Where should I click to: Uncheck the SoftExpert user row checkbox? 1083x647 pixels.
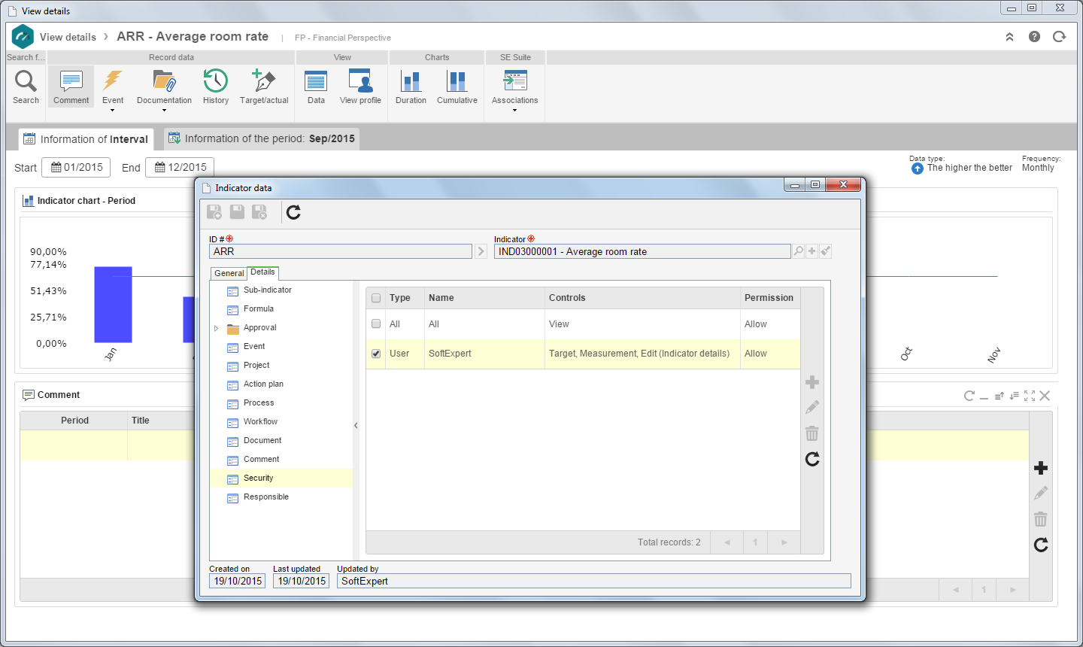(376, 354)
